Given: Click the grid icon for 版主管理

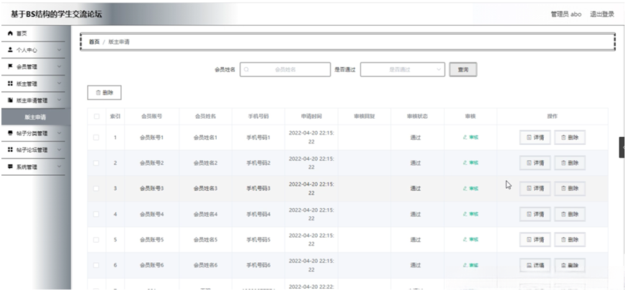Looking at the screenshot, I should click(10, 84).
